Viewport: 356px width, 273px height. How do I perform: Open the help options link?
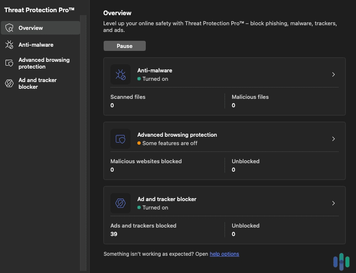225,254
